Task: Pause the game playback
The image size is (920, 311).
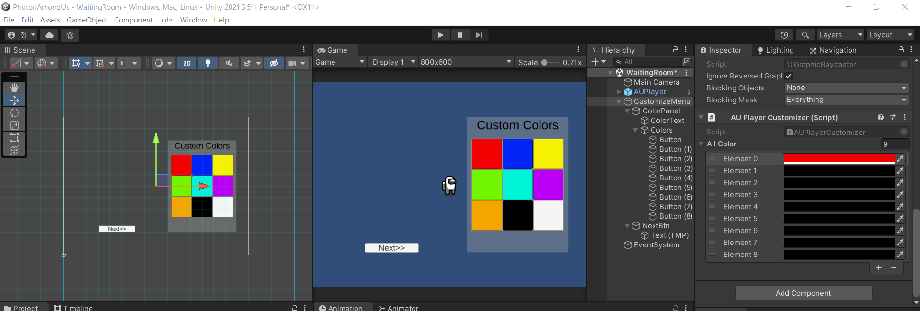Action: (460, 35)
